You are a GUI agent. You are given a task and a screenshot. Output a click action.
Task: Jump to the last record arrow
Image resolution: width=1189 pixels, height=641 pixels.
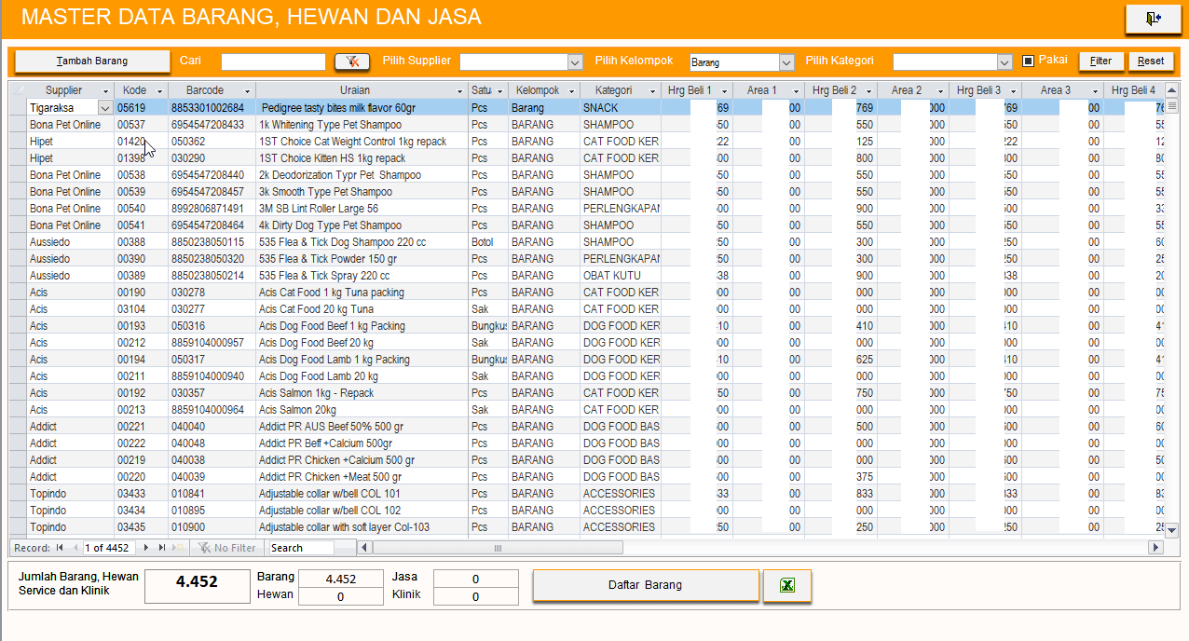(161, 548)
